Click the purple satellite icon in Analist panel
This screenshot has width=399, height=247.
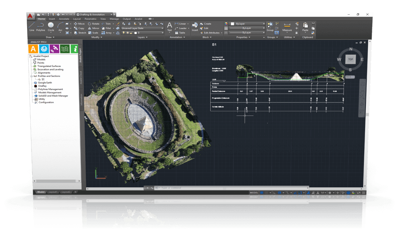coord(54,49)
